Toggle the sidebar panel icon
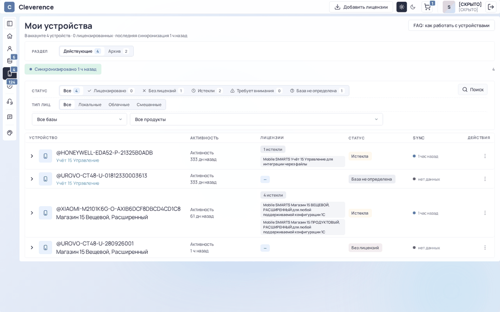Viewport: 500px width, 312px height. [10, 24]
